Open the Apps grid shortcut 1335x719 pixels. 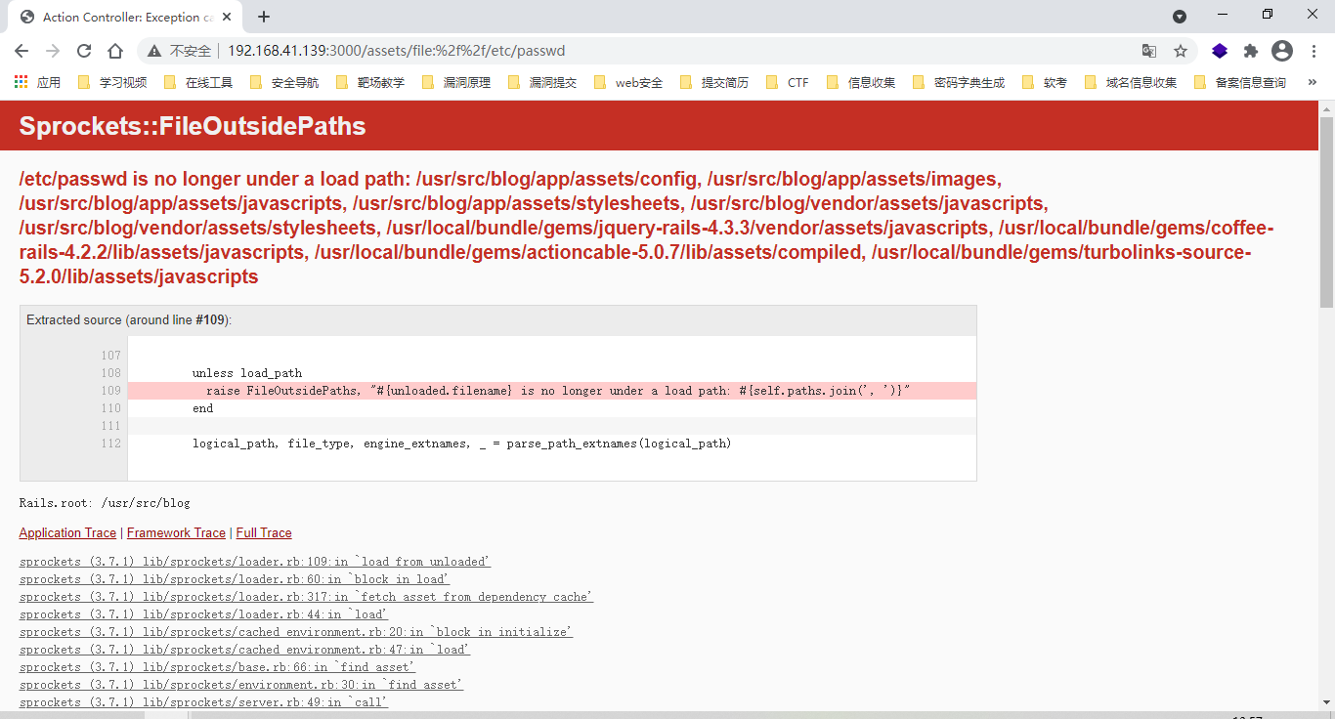(x=37, y=82)
